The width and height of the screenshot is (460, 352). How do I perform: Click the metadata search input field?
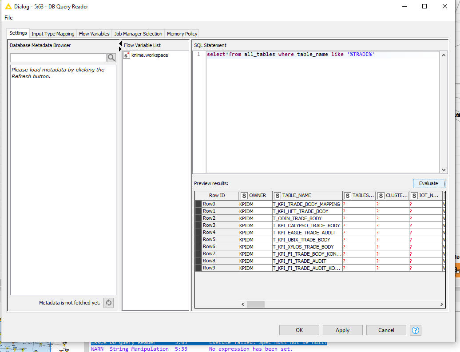[58, 58]
